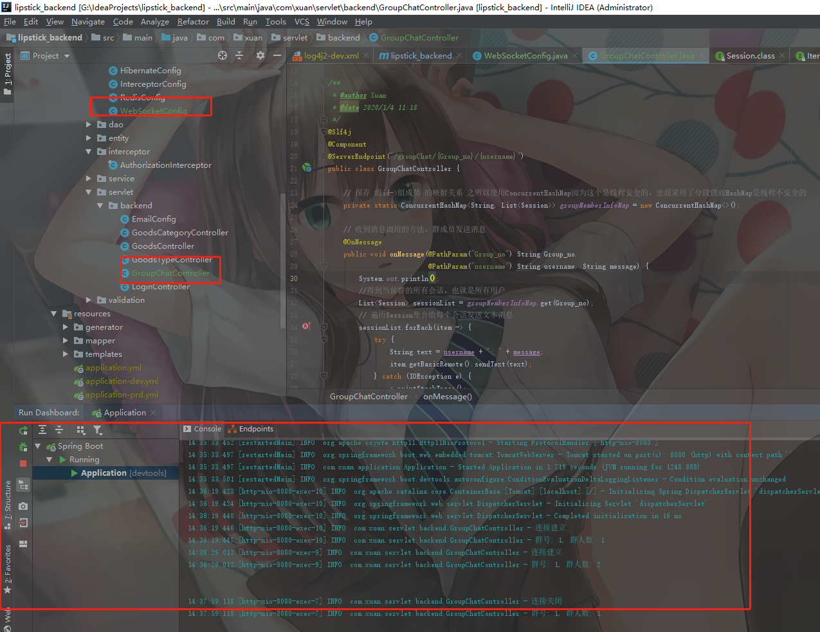Collapse all via Project panel header icon
This screenshot has width=820, height=632.
pos(239,55)
